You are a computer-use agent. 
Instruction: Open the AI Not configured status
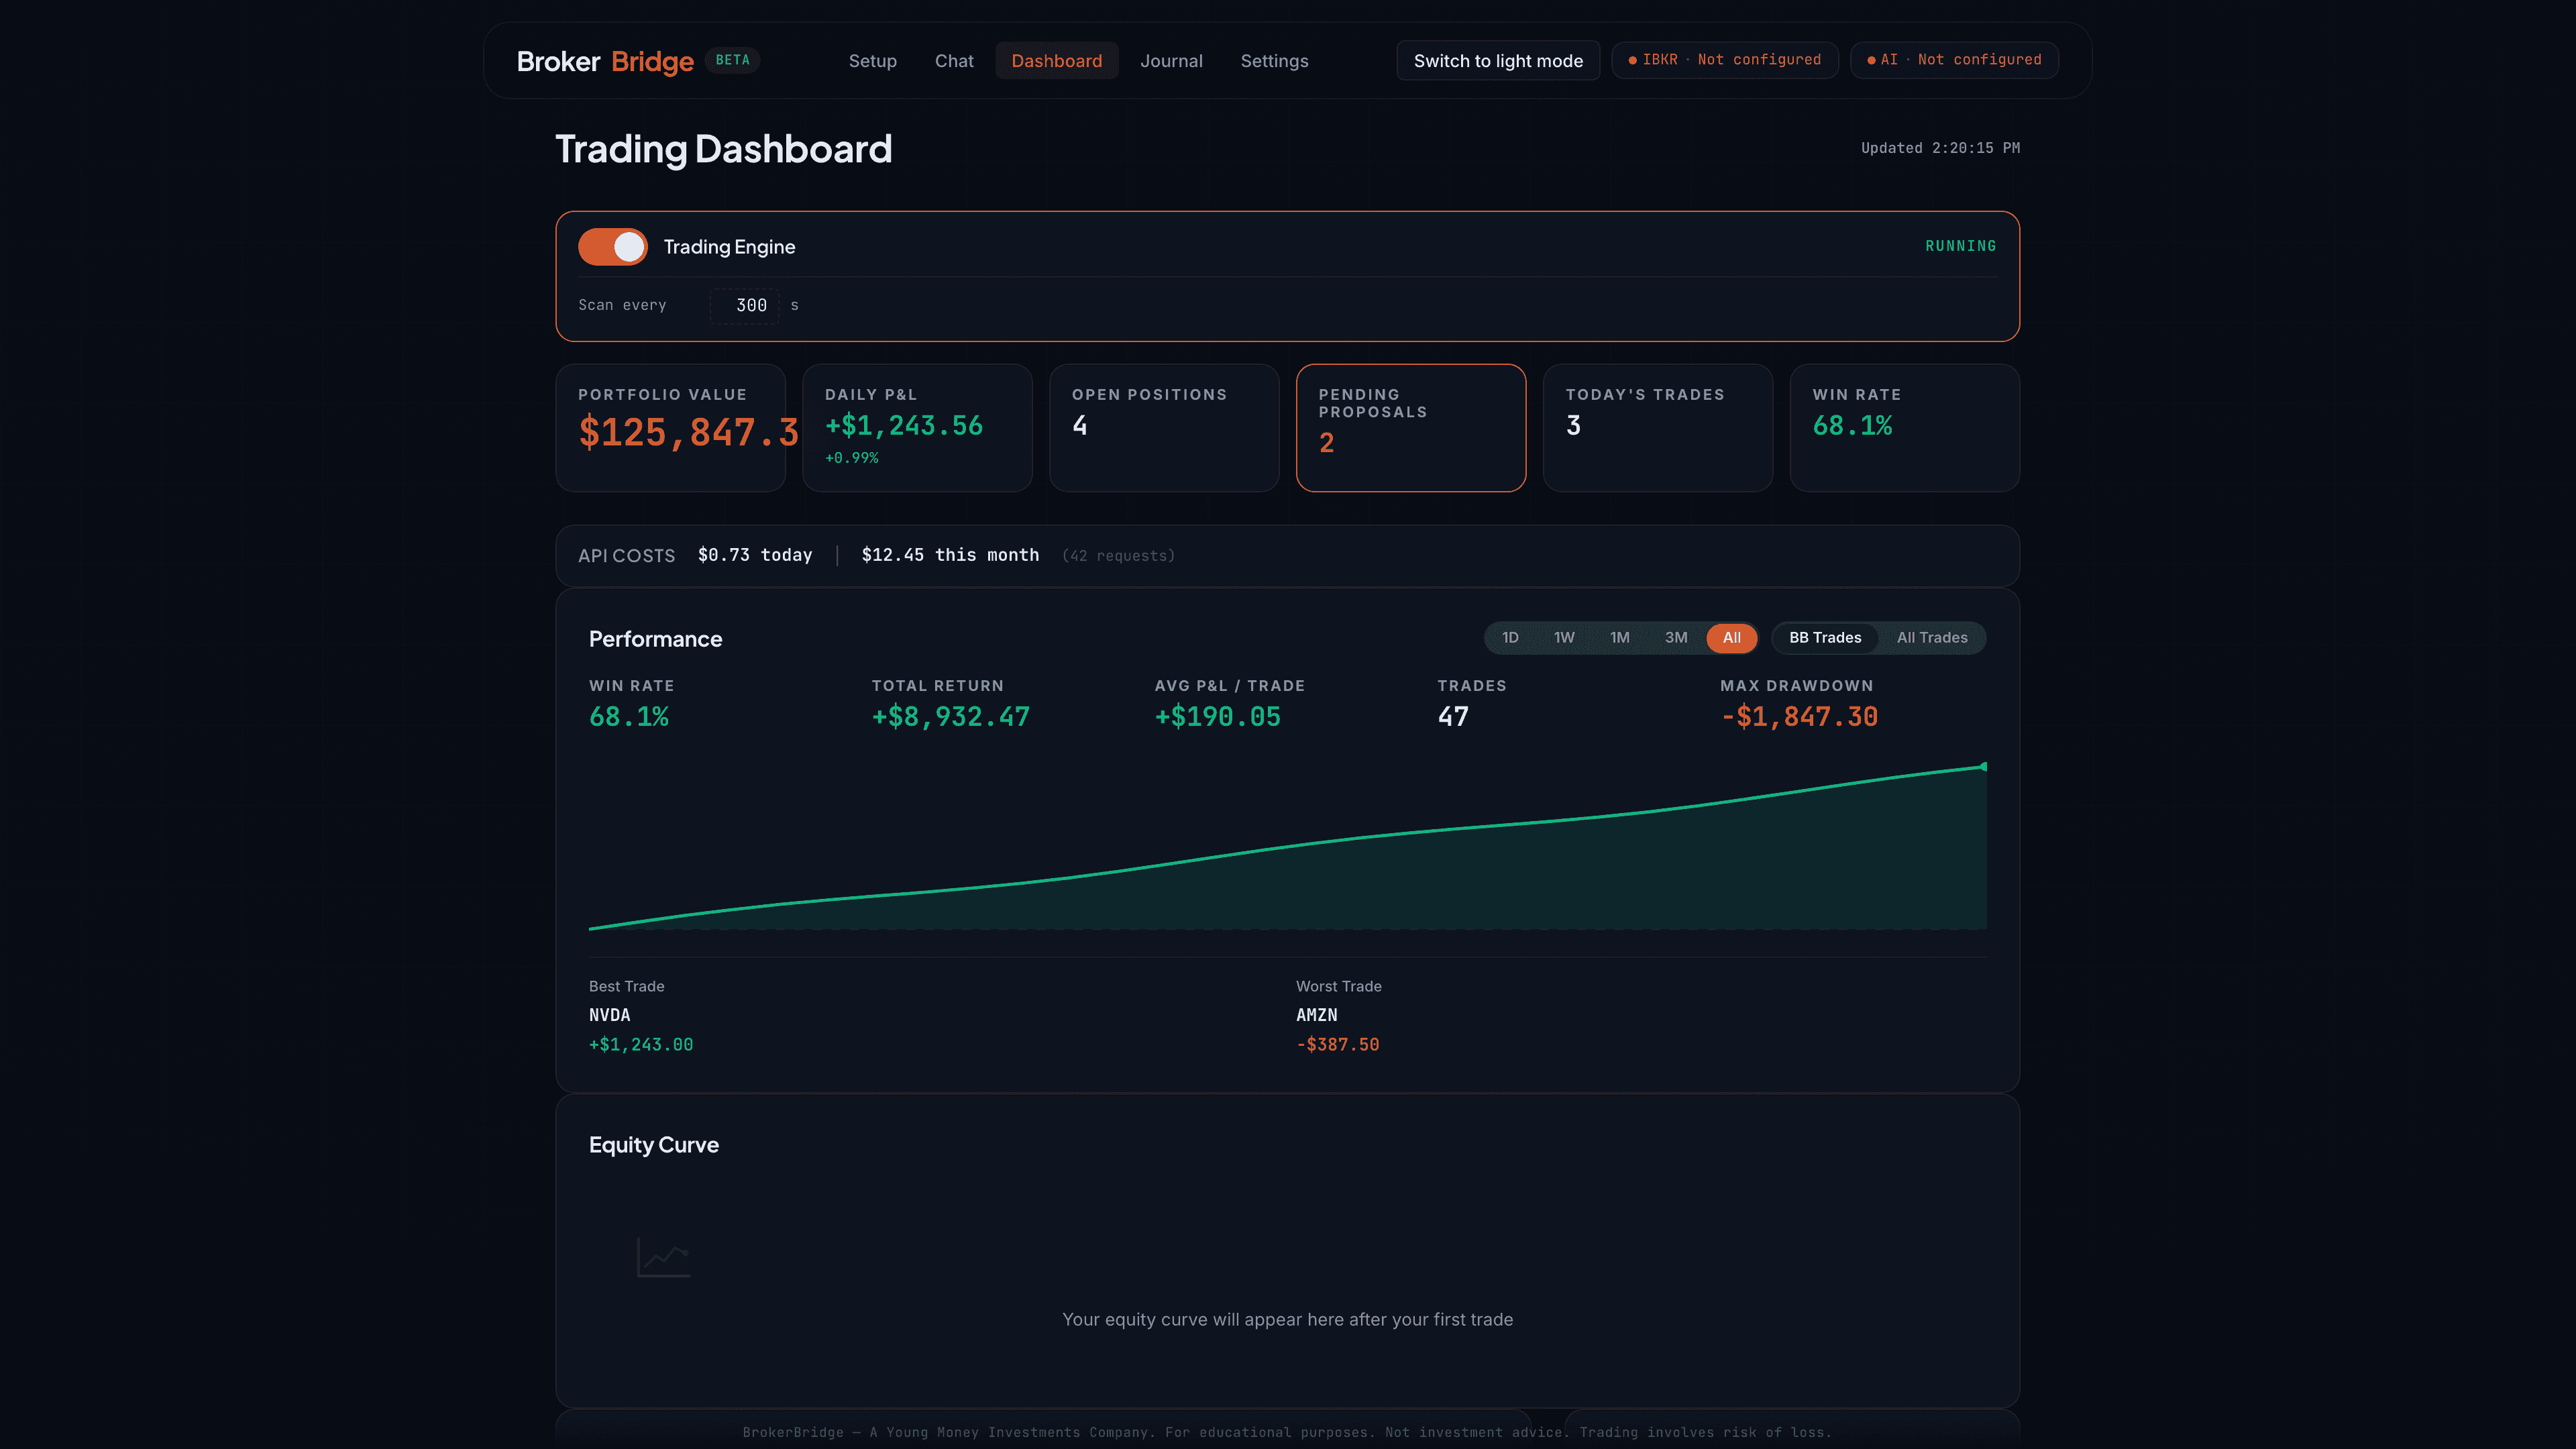1954,60
